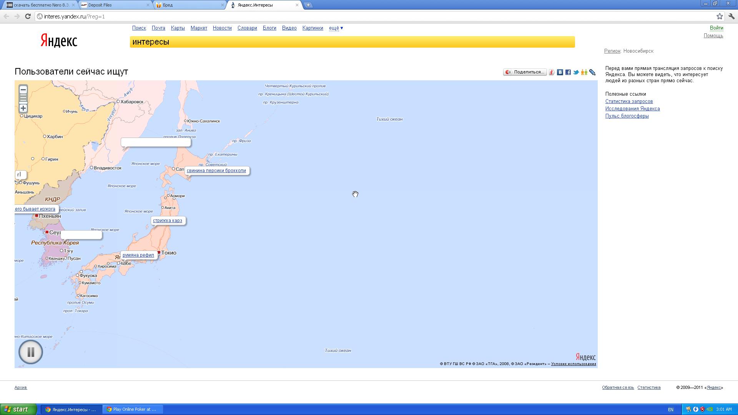The height and width of the screenshot is (415, 738).
Task: Open Новости news link
Action: point(222,28)
